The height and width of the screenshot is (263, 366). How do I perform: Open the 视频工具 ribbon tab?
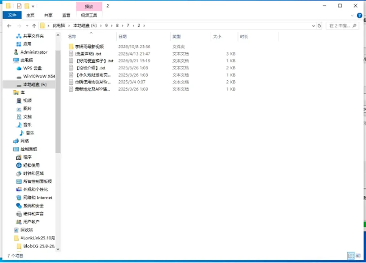(x=89, y=15)
